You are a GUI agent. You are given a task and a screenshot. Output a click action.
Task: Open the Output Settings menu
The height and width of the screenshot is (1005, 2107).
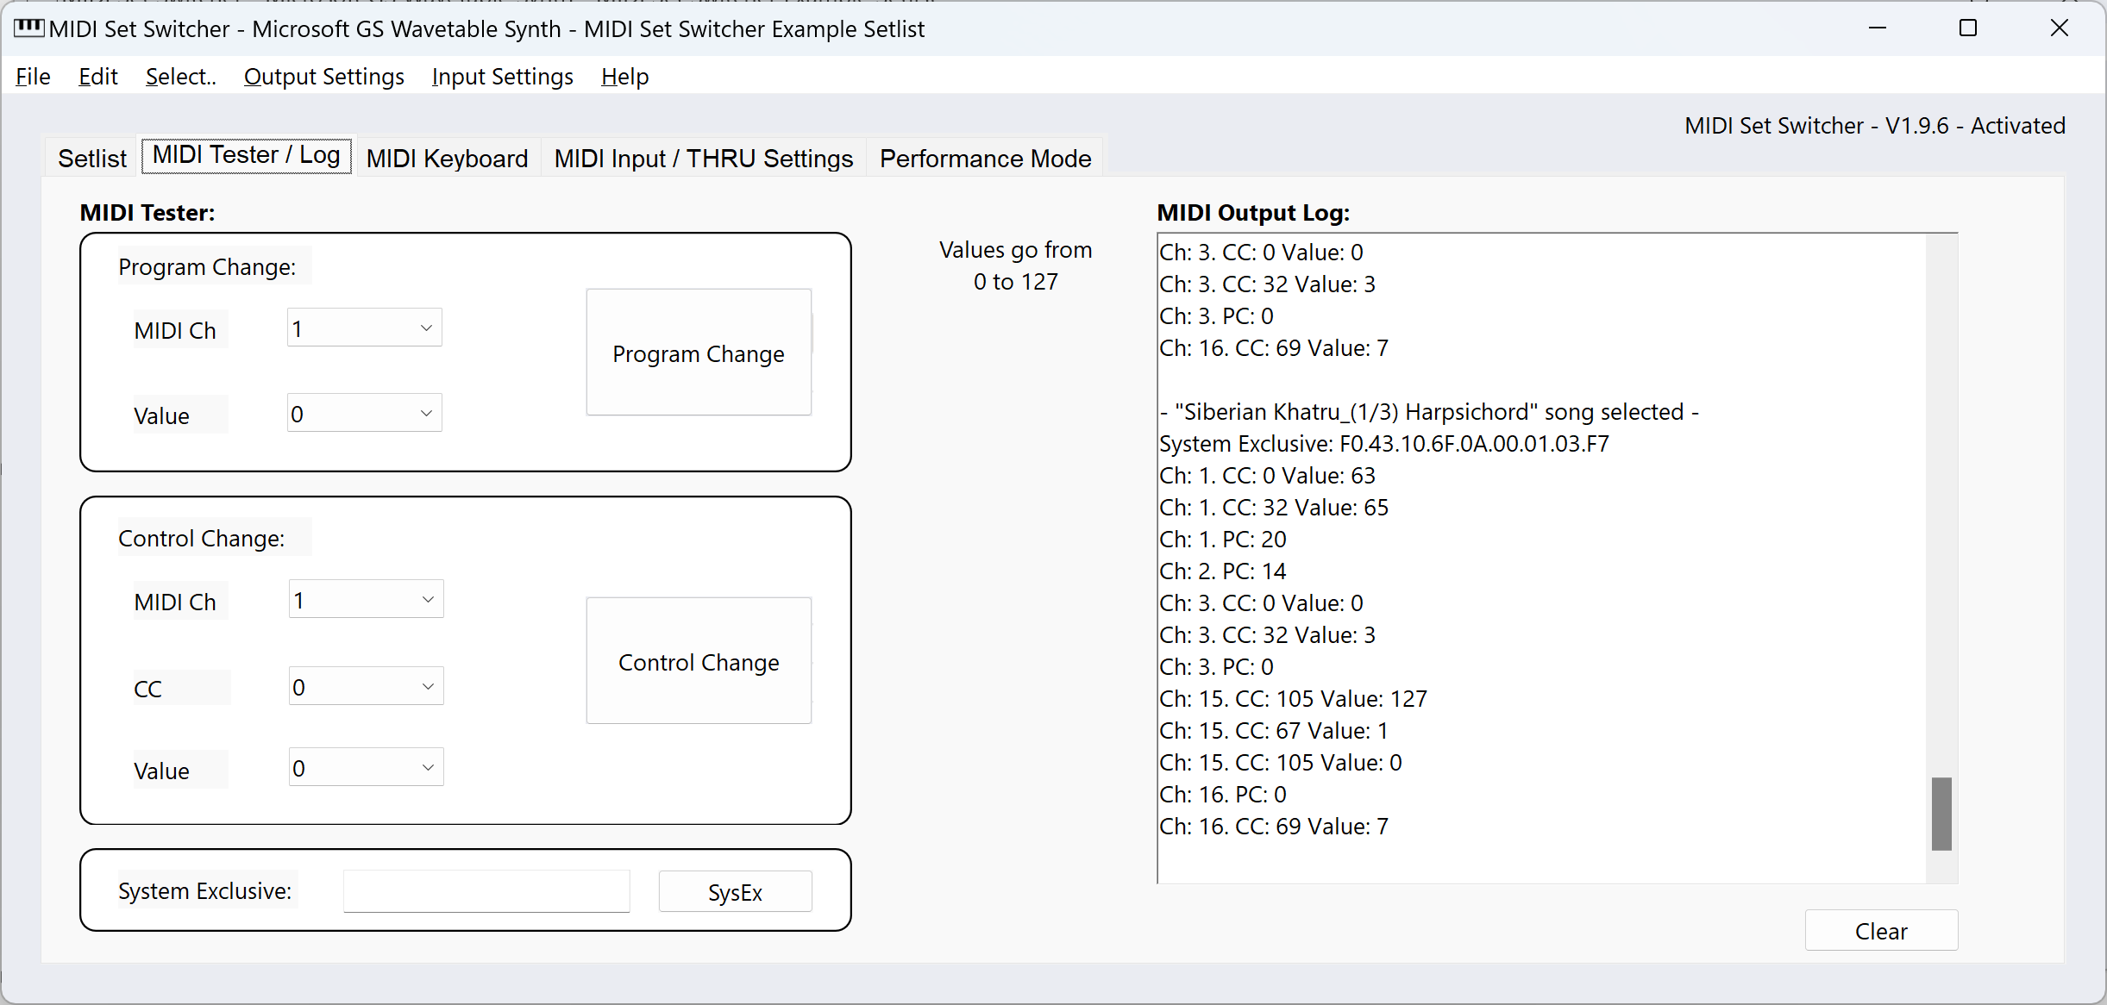[323, 77]
